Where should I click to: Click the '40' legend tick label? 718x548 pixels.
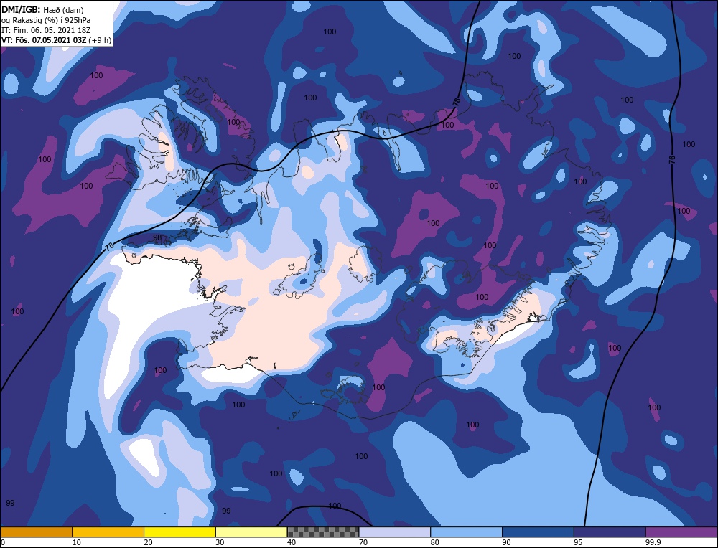[x=292, y=542]
